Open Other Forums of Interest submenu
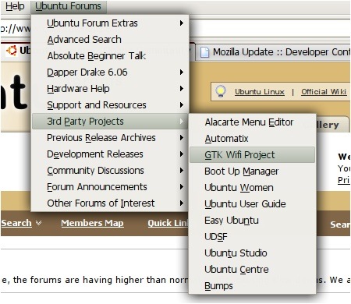 pos(110,203)
